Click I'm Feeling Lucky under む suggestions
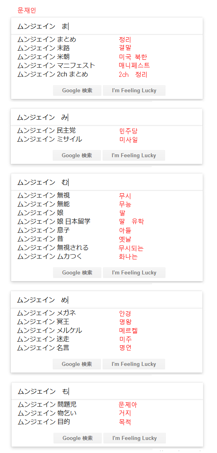The width and height of the screenshot is (217, 453). click(134, 273)
